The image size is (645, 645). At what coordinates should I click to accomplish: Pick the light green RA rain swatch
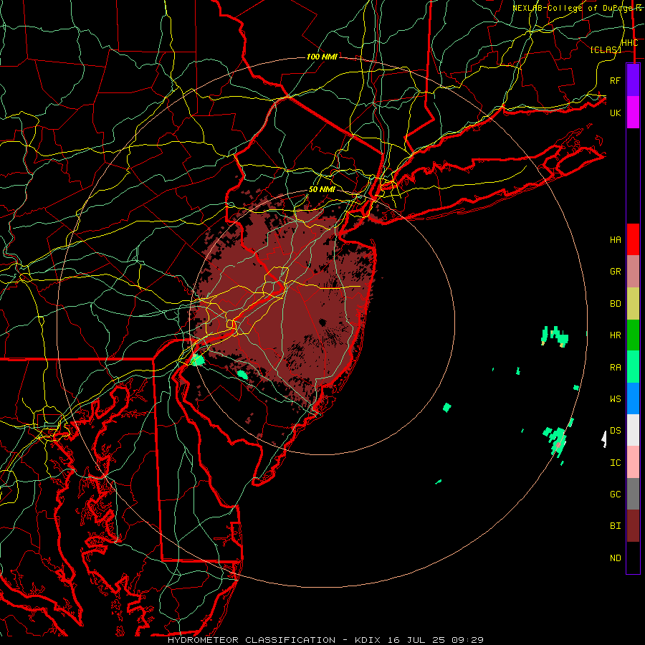[633, 367]
